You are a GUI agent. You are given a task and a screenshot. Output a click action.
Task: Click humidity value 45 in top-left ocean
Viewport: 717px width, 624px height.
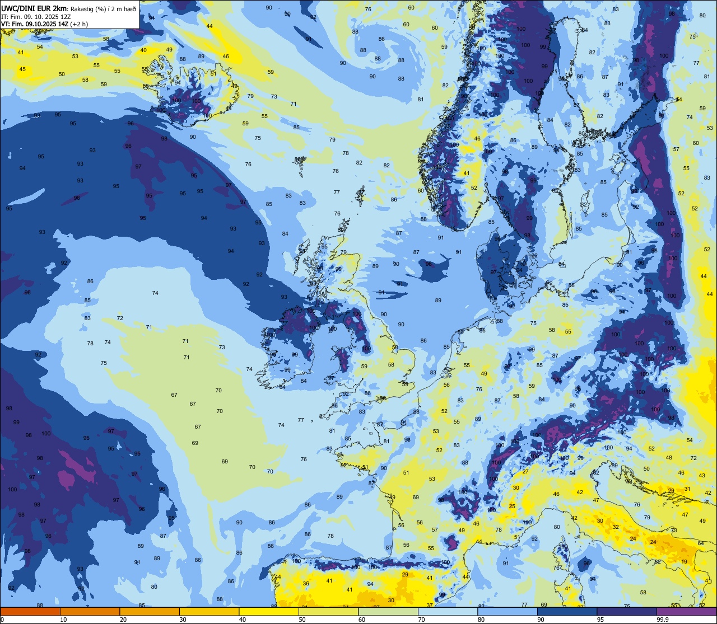tap(22, 69)
